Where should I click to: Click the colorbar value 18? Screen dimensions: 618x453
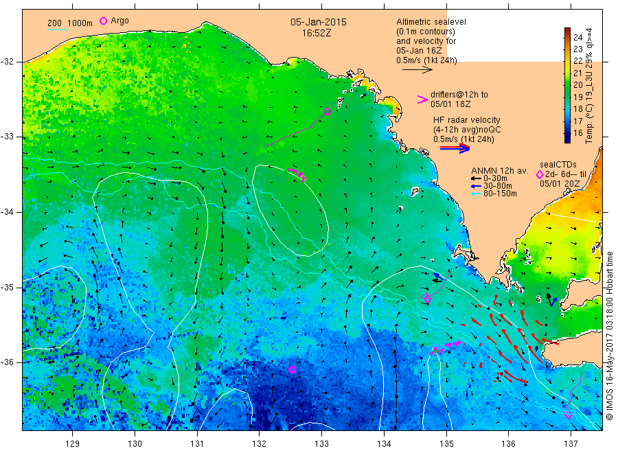coord(577,109)
